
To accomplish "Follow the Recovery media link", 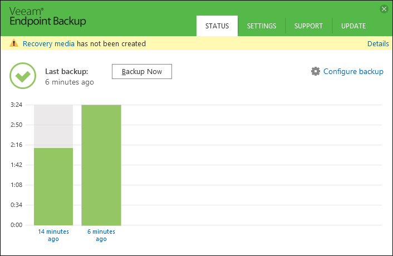I will pos(48,43).
